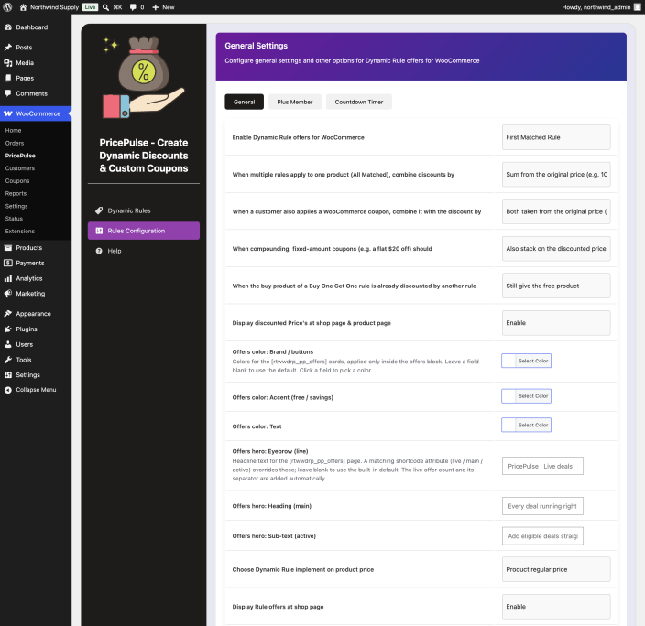Click the Settings sliders icon in sidebar

pos(8,375)
